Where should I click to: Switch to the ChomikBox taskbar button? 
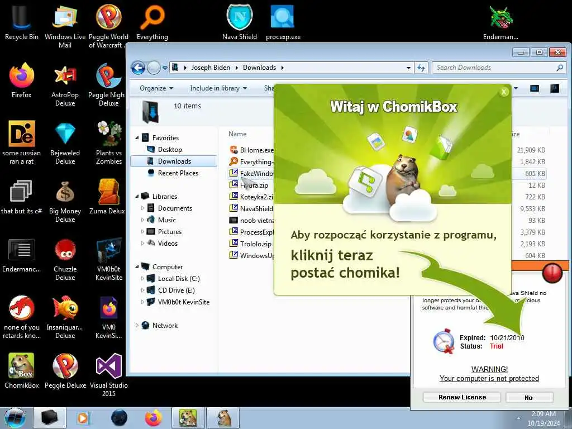(188, 418)
